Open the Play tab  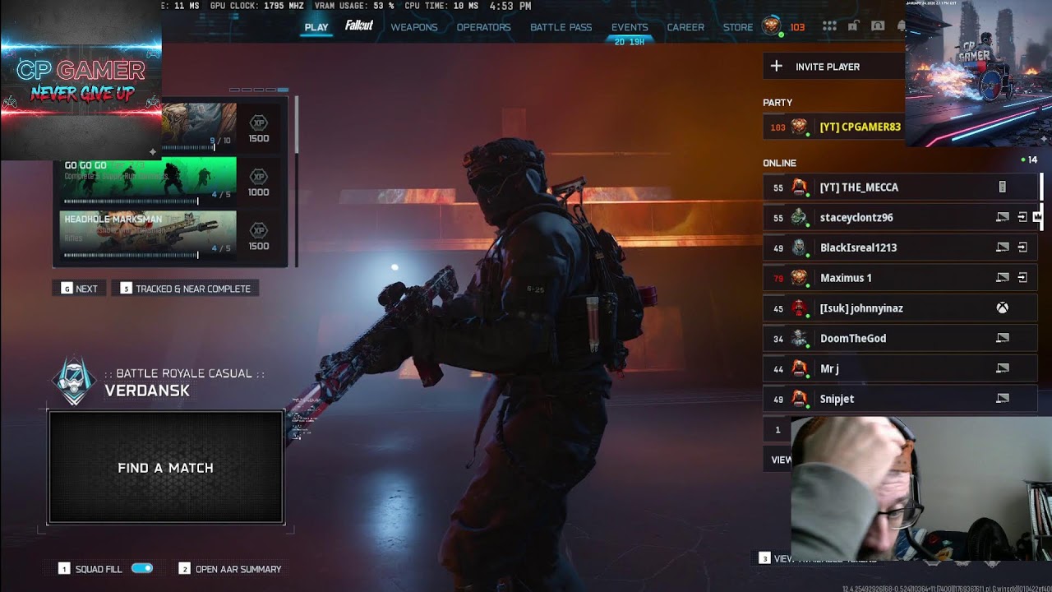point(316,27)
